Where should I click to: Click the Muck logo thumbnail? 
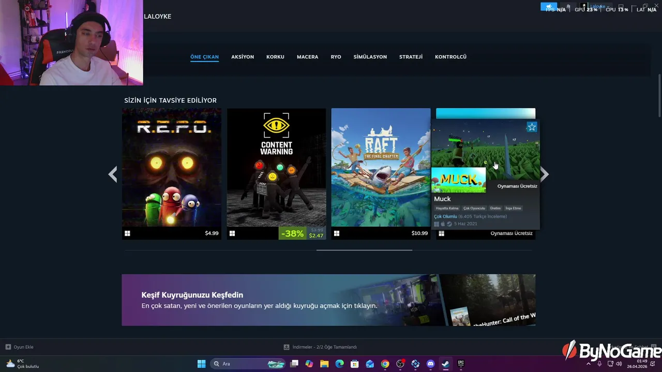click(x=459, y=180)
